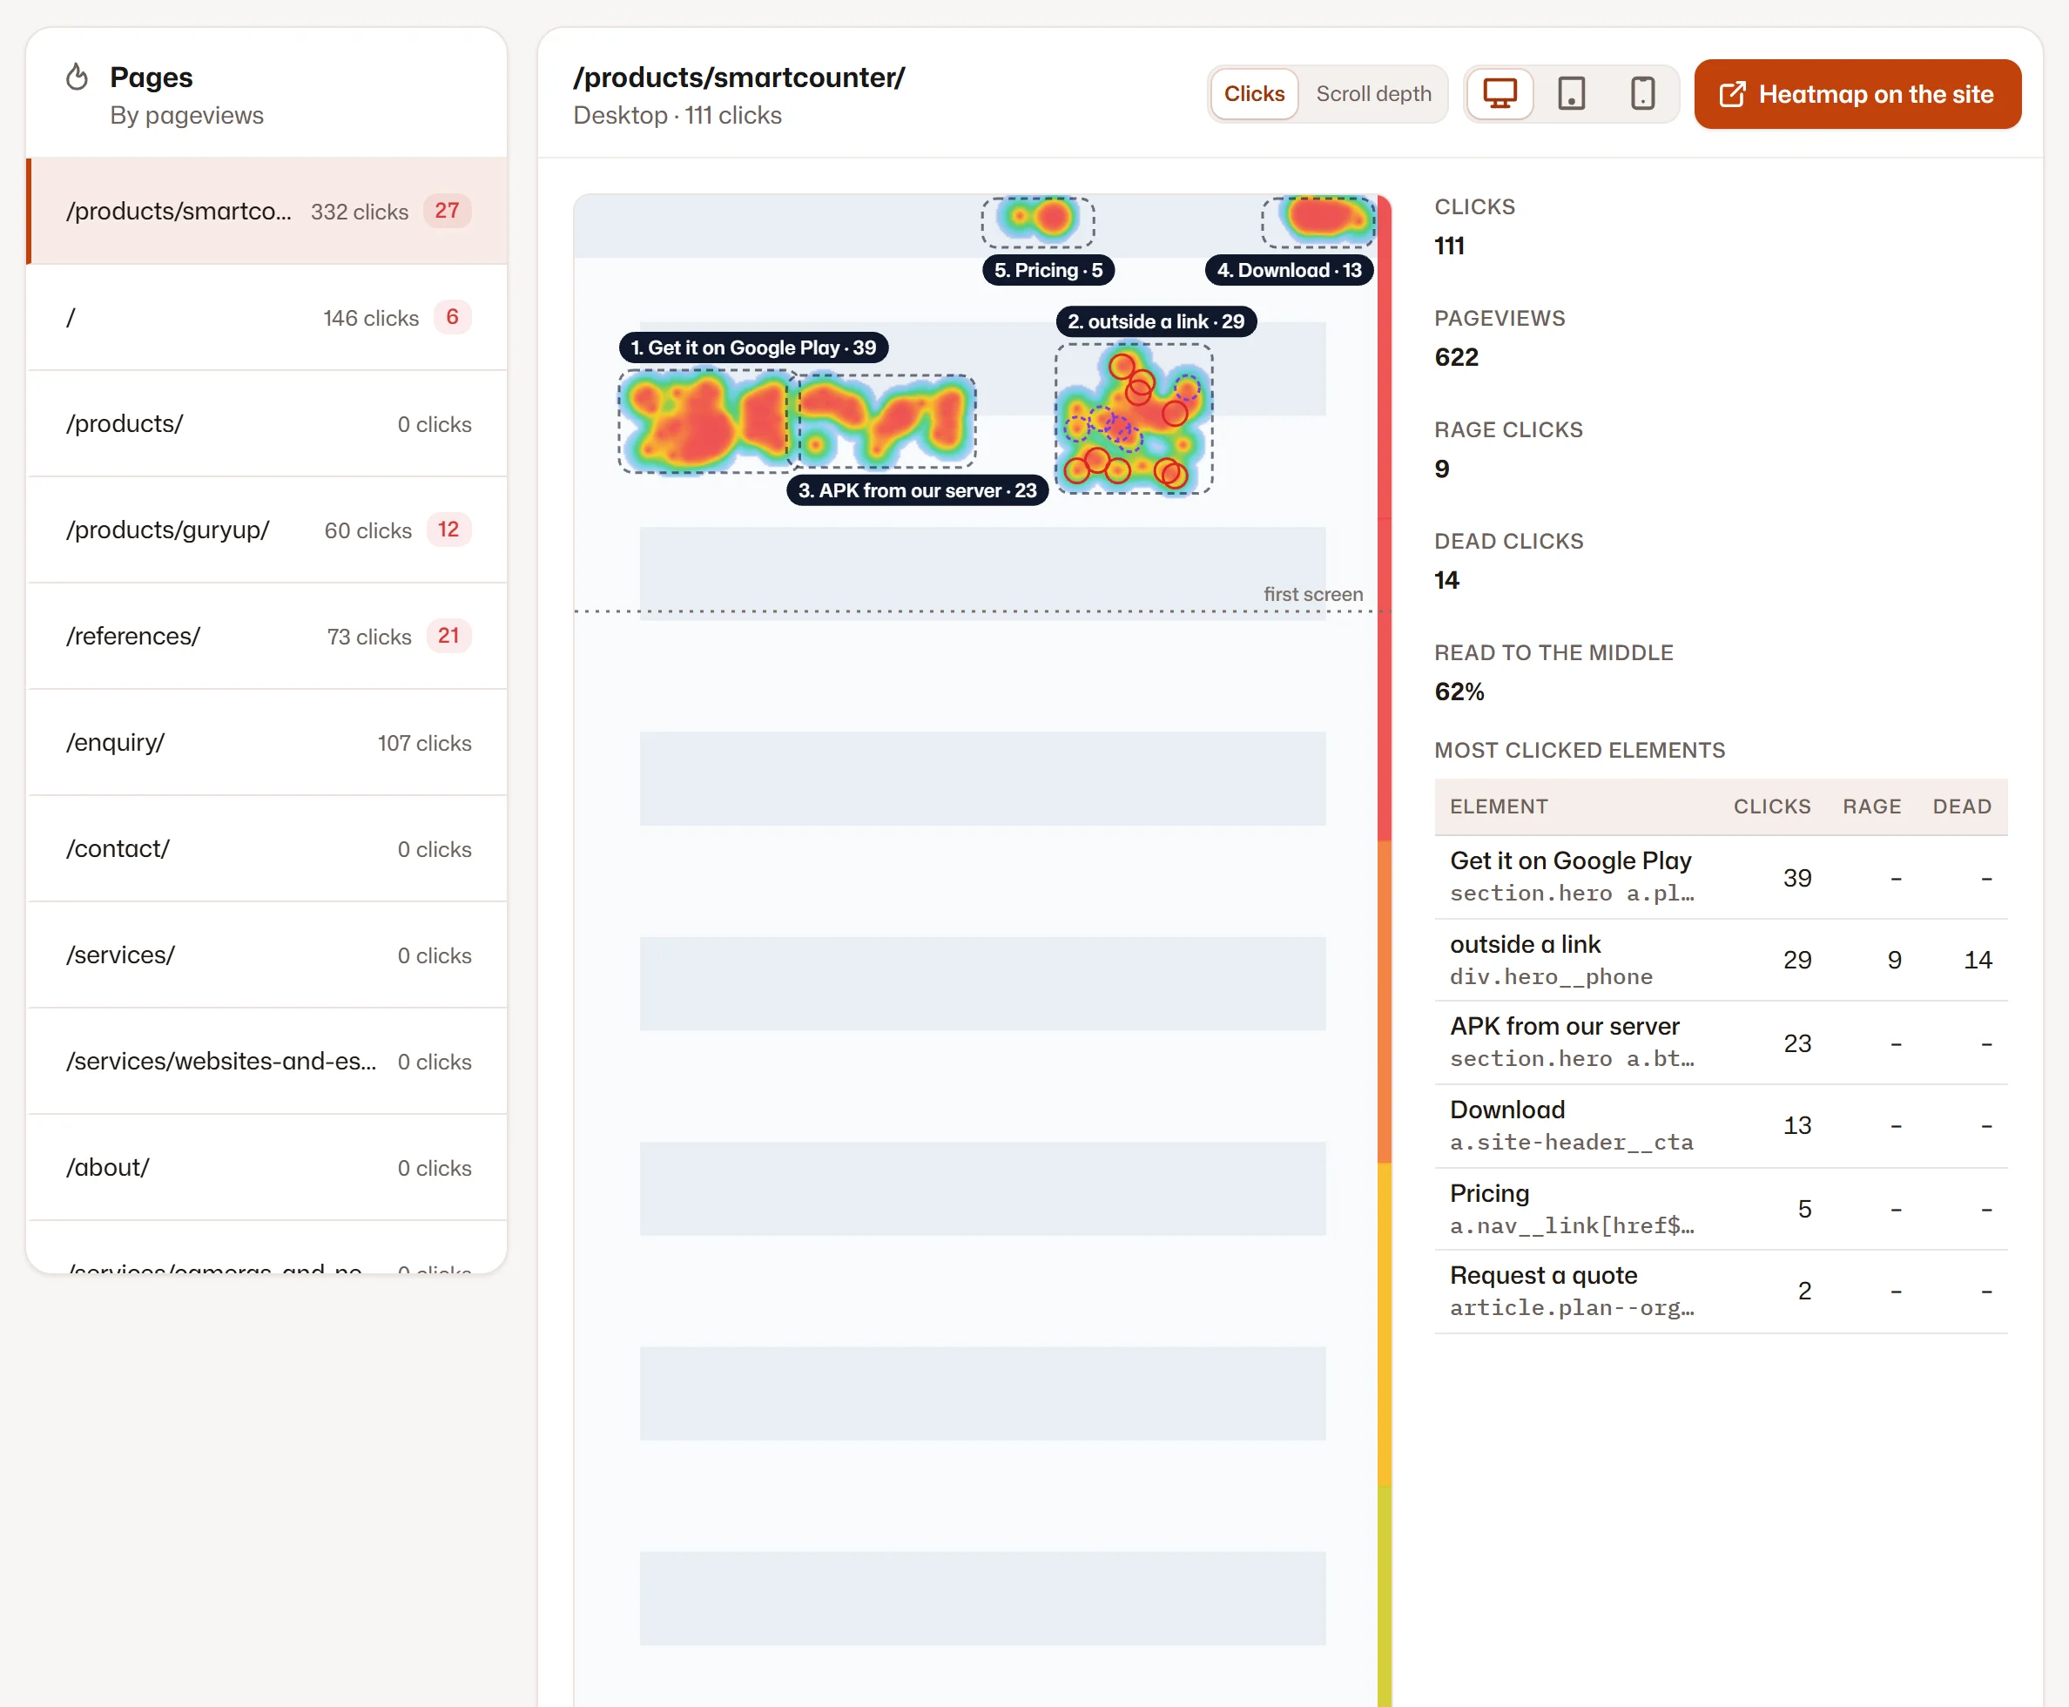The image size is (2069, 1707).
Task: Open the /services/ page row
Action: [267, 955]
